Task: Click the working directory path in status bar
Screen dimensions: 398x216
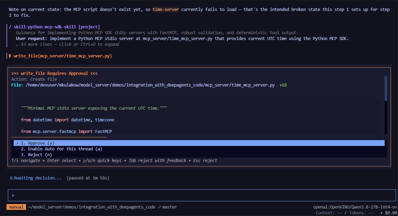Action: pos(92,207)
